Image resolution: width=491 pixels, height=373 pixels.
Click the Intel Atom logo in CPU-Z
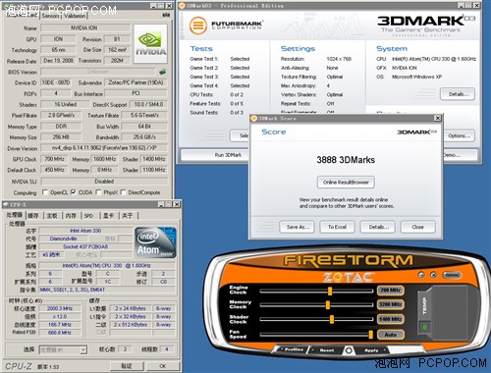pos(156,242)
